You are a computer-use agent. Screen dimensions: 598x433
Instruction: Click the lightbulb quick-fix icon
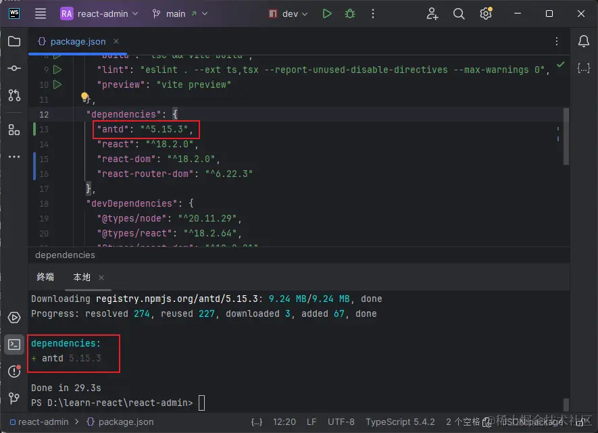click(84, 97)
